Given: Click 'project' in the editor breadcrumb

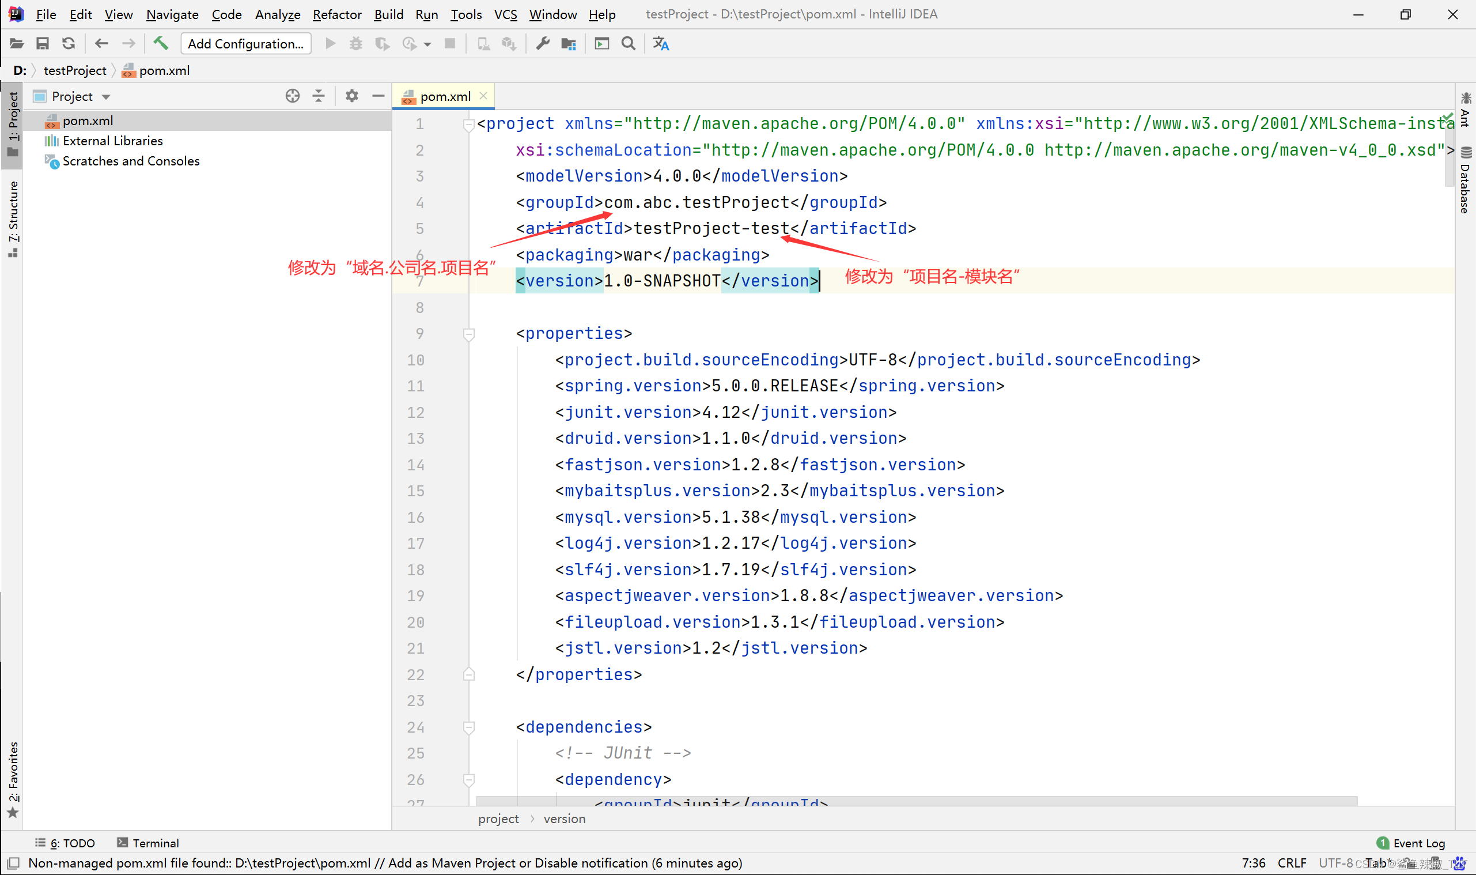Looking at the screenshot, I should tap(498, 819).
